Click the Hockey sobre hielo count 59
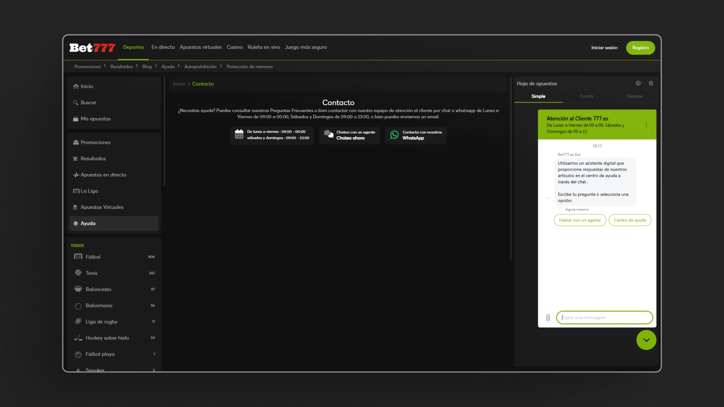 pos(153,338)
